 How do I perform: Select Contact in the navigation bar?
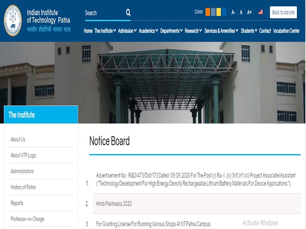(265, 31)
